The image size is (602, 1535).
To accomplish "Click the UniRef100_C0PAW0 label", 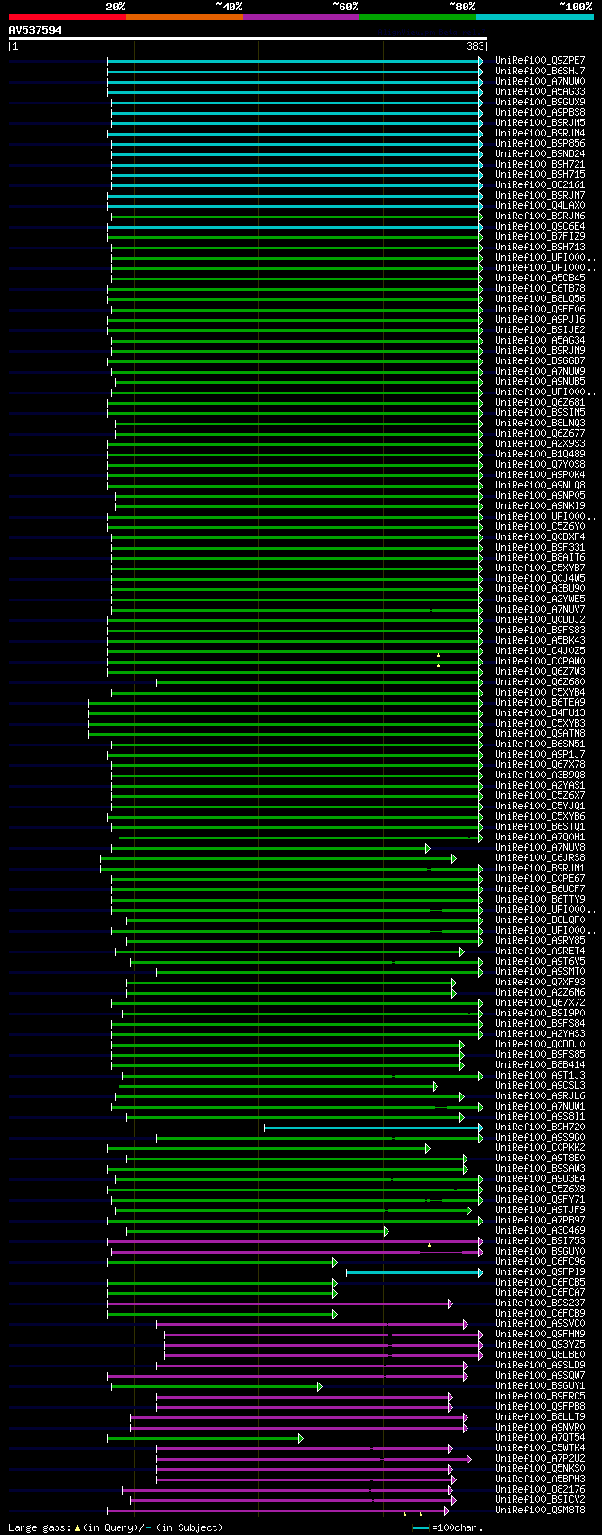I will click(540, 661).
